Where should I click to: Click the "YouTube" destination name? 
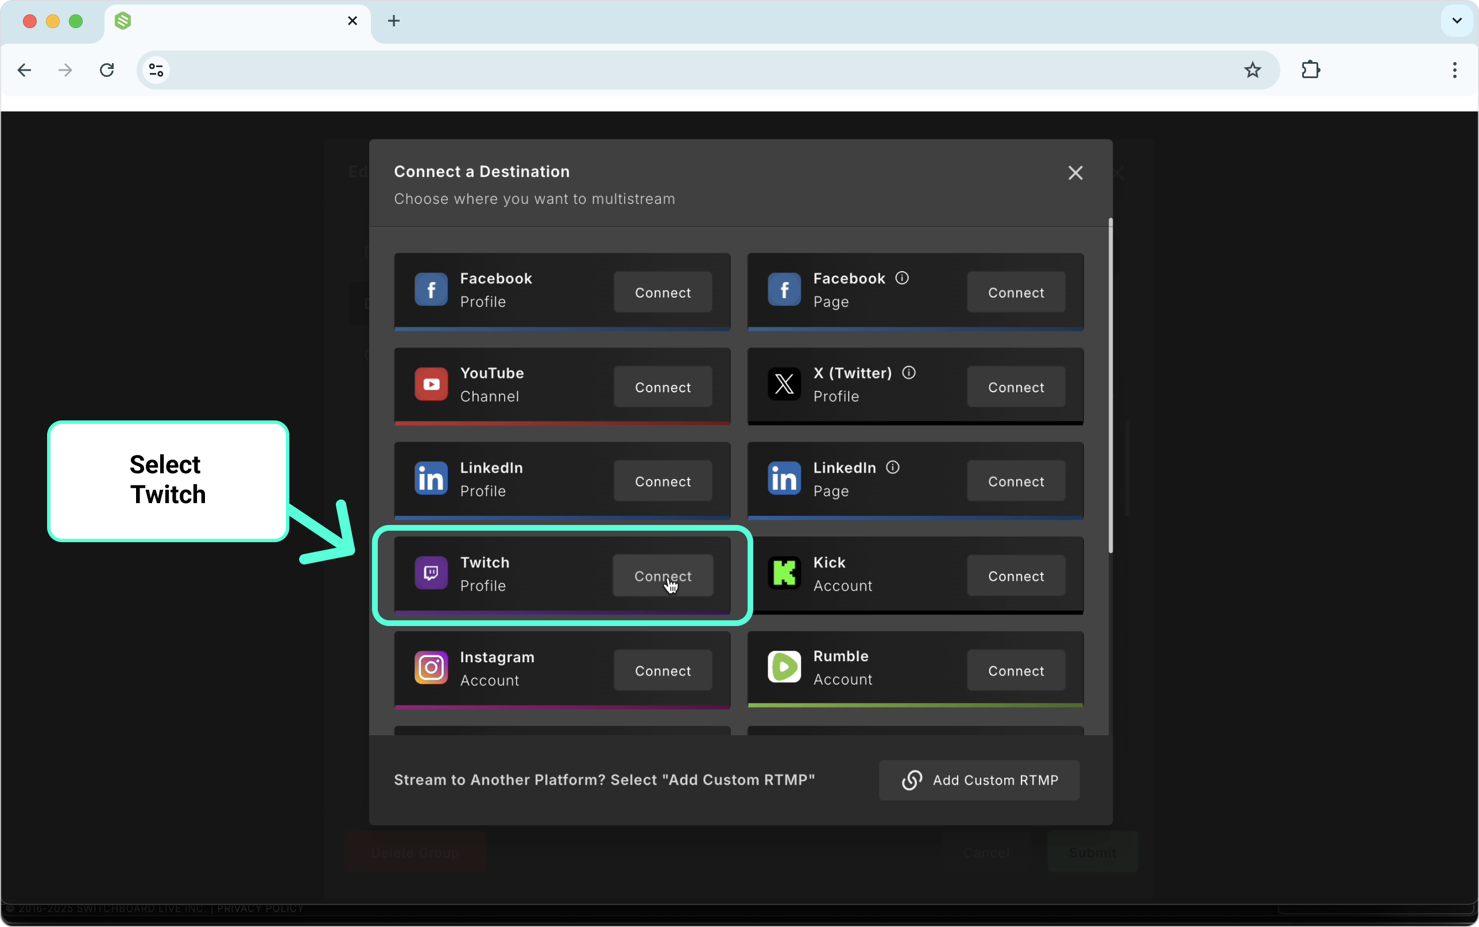[491, 373]
